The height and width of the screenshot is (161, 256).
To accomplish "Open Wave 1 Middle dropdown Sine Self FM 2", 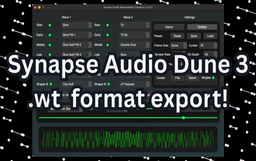I will tap(76, 45).
